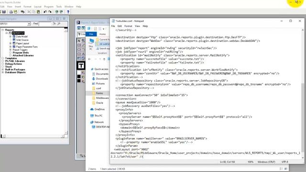This screenshot has height=172, width=306.
Task: Collapse the Reports root node
Action: pyautogui.click(x=3, y=30)
